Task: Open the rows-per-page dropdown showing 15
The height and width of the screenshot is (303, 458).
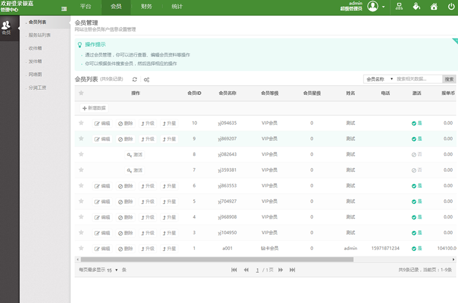Action: (x=113, y=270)
